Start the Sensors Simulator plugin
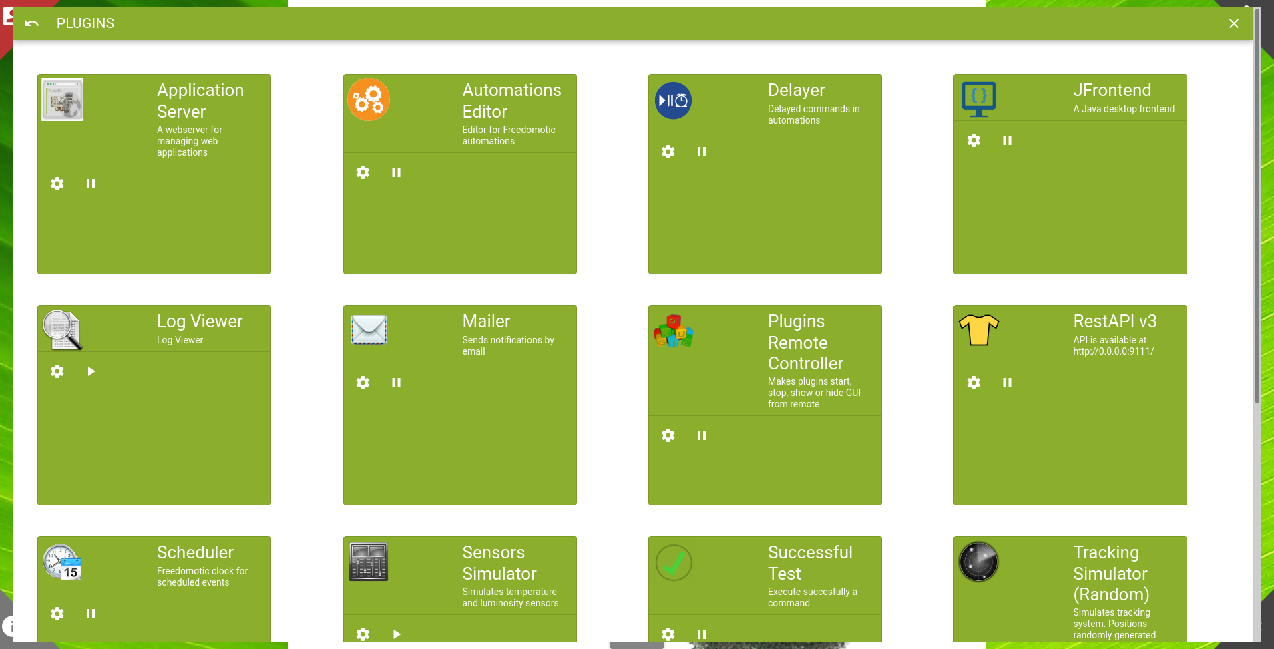This screenshot has width=1274, height=649. [x=396, y=634]
